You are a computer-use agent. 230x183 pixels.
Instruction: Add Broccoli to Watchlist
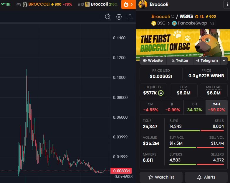pos(161,177)
